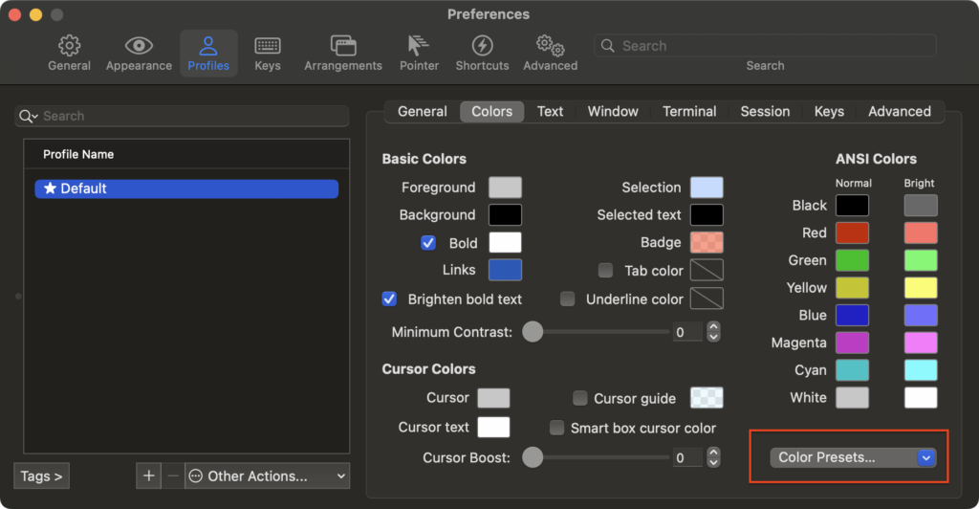
Task: Click the Minimum Contrast stepper arrows
Action: tap(713, 332)
